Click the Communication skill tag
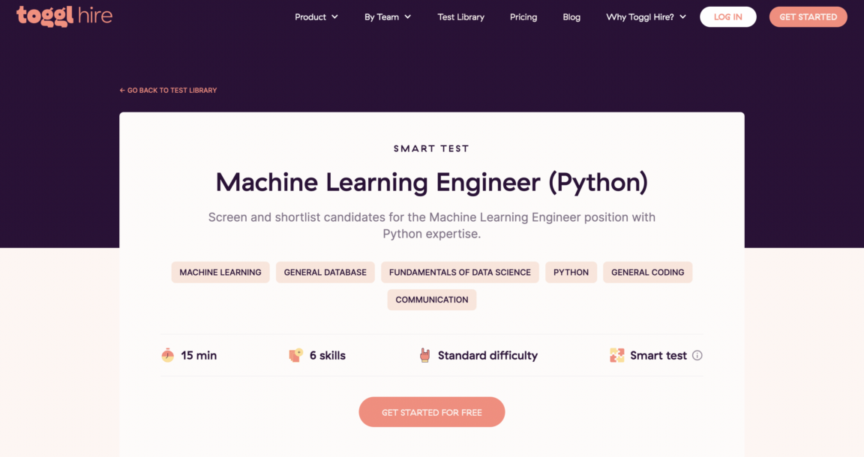The width and height of the screenshot is (864, 457). pyautogui.click(x=432, y=300)
